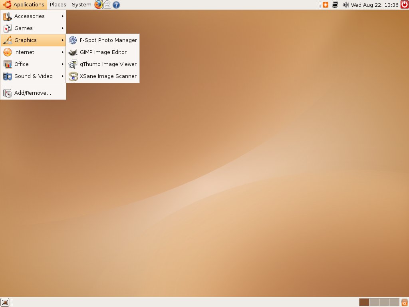Open the Places menu
This screenshot has height=307, width=409.
coord(58,5)
